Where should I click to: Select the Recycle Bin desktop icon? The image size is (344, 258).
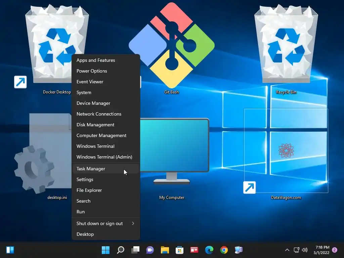[x=286, y=44]
